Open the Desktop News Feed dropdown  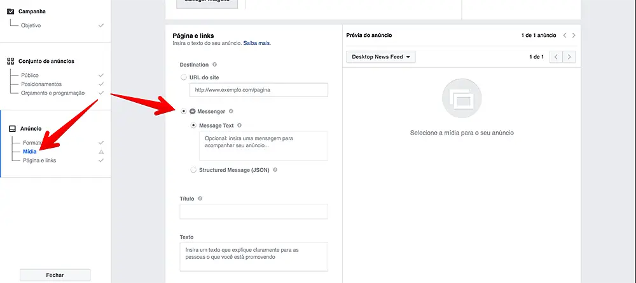click(380, 57)
